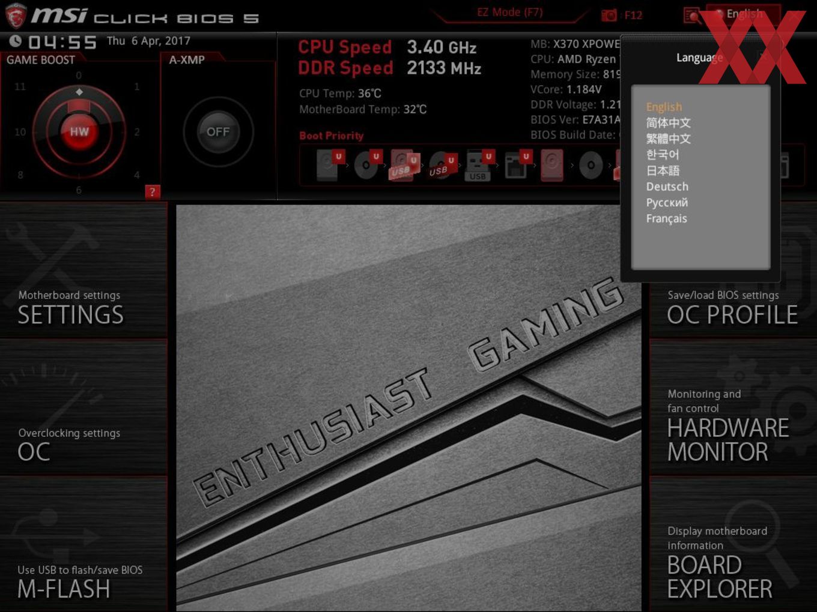
Task: Toggle the GAME BOOST HW knob
Action: pos(79,131)
